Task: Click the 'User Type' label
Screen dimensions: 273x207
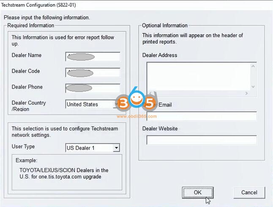Action: (23, 146)
